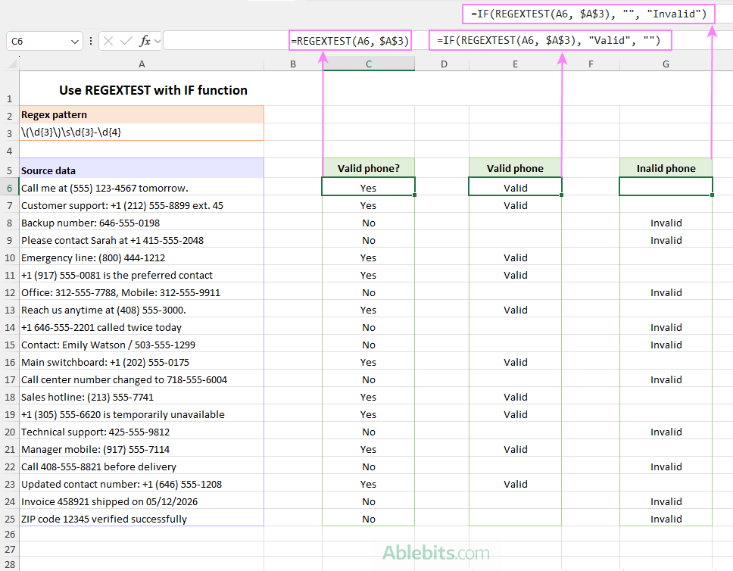Click the 'Invalid' cell in row 25
The height and width of the screenshot is (571, 733).
tap(666, 519)
